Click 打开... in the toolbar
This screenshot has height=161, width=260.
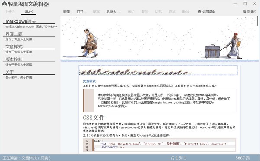(81, 12)
